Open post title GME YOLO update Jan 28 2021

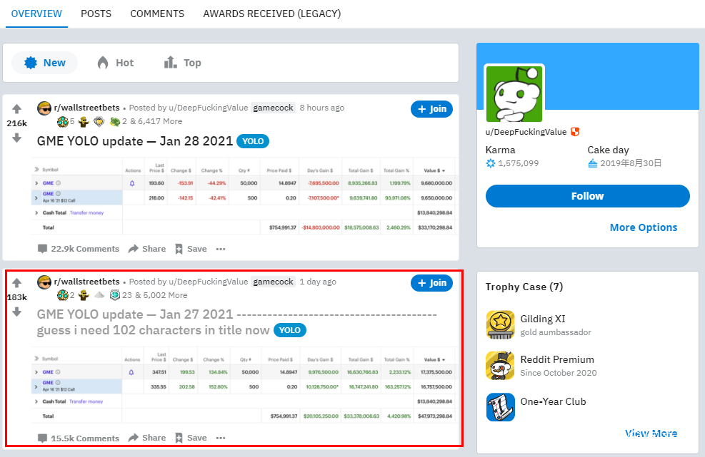[135, 141]
